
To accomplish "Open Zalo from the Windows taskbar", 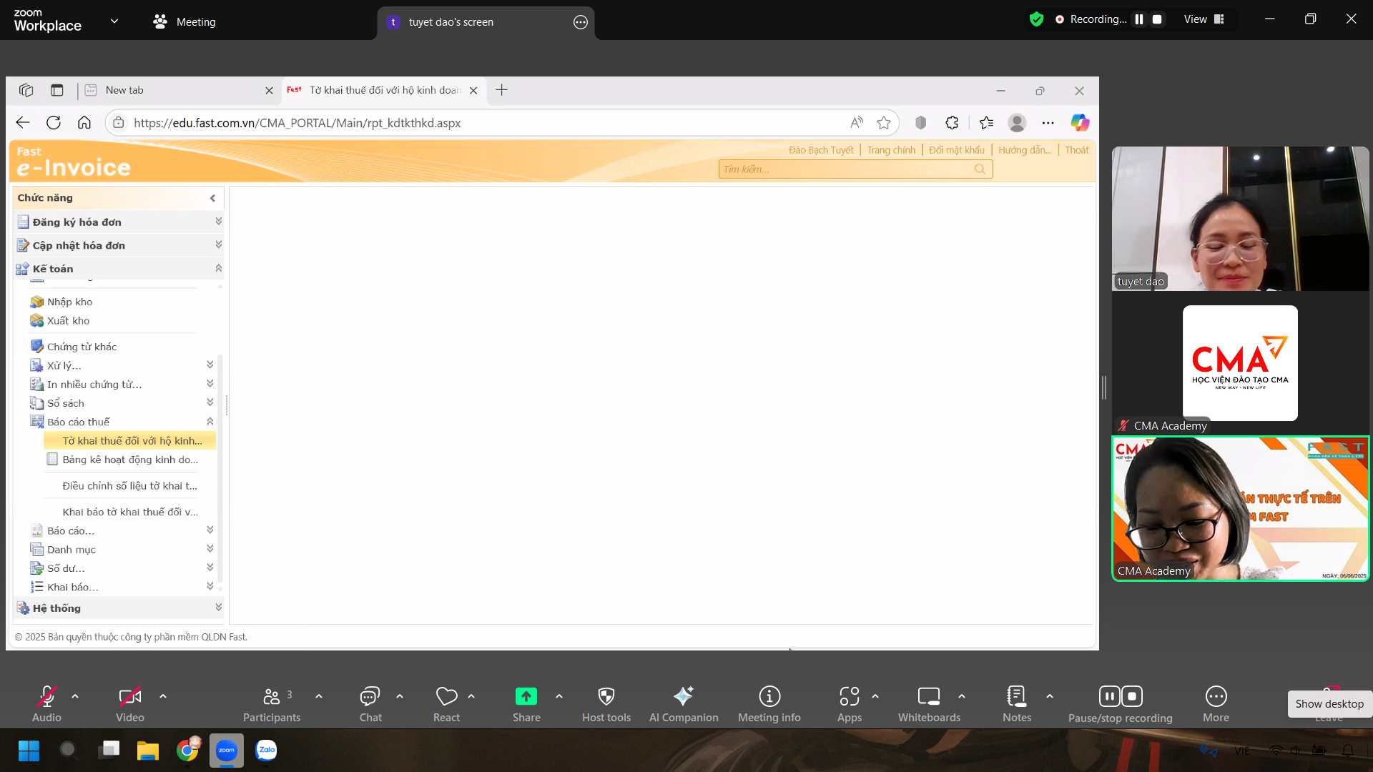I will pos(266,750).
